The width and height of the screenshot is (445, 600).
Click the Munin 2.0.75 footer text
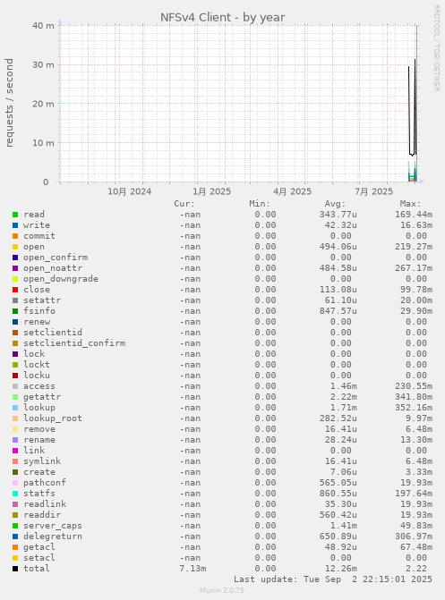pos(222,590)
